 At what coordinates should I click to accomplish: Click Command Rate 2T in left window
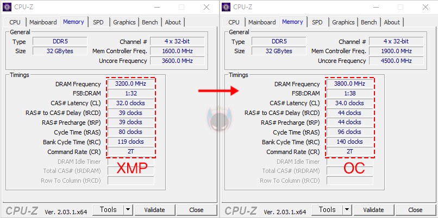[131, 151]
